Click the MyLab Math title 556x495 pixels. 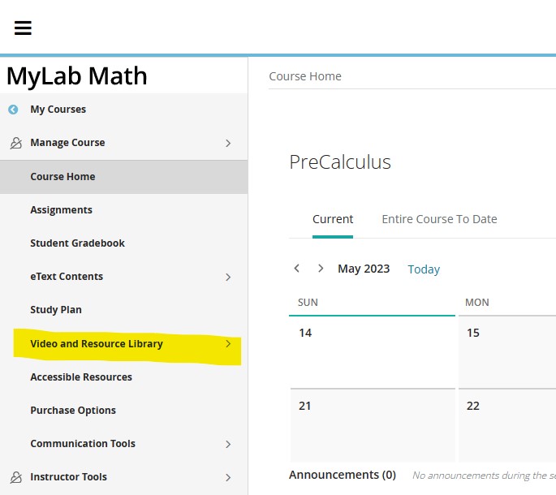(x=76, y=76)
